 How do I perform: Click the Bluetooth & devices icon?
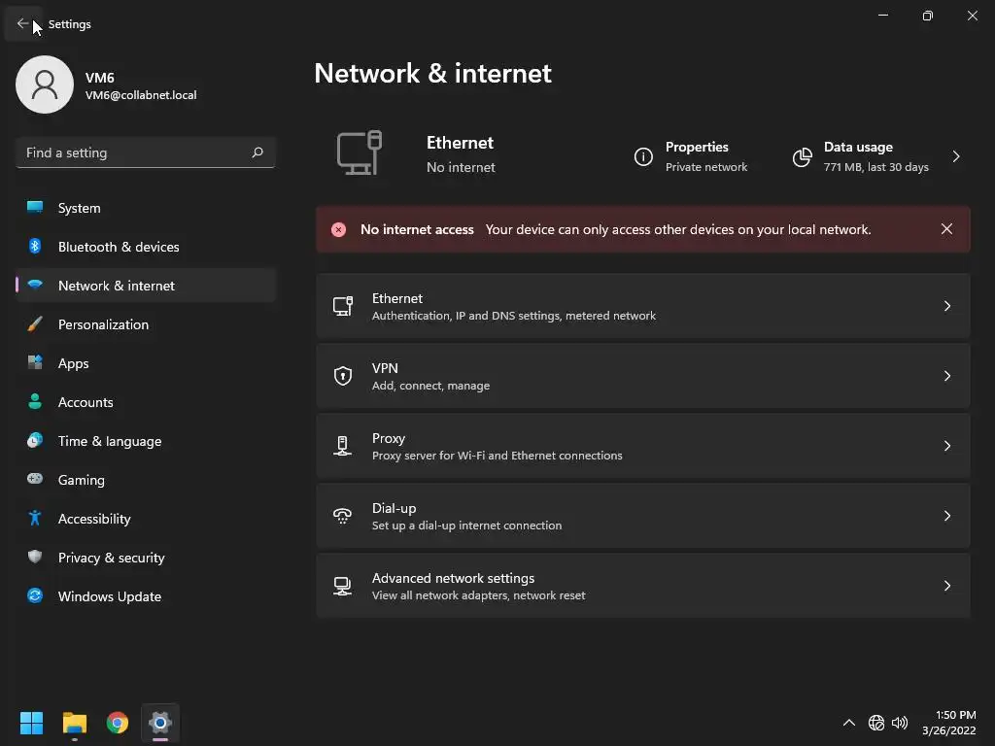(x=35, y=247)
